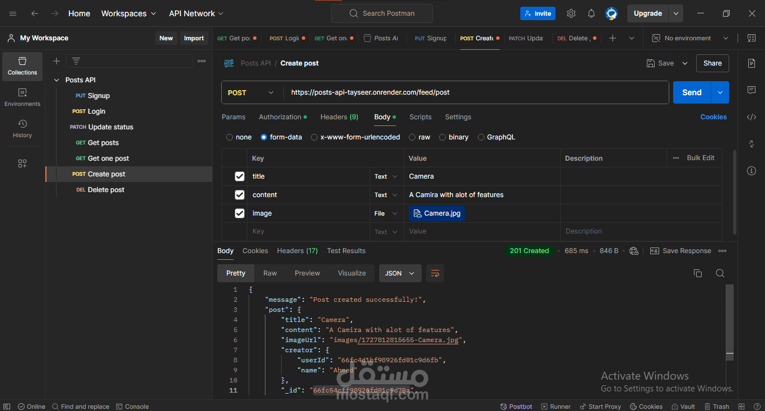The image size is (765, 411).
Task: Select the binary body type
Action: pyautogui.click(x=442, y=137)
